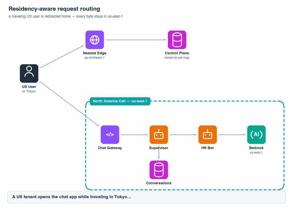
Task: Click the 'Residency-aware request routing' title
Action: (x=54, y=9)
